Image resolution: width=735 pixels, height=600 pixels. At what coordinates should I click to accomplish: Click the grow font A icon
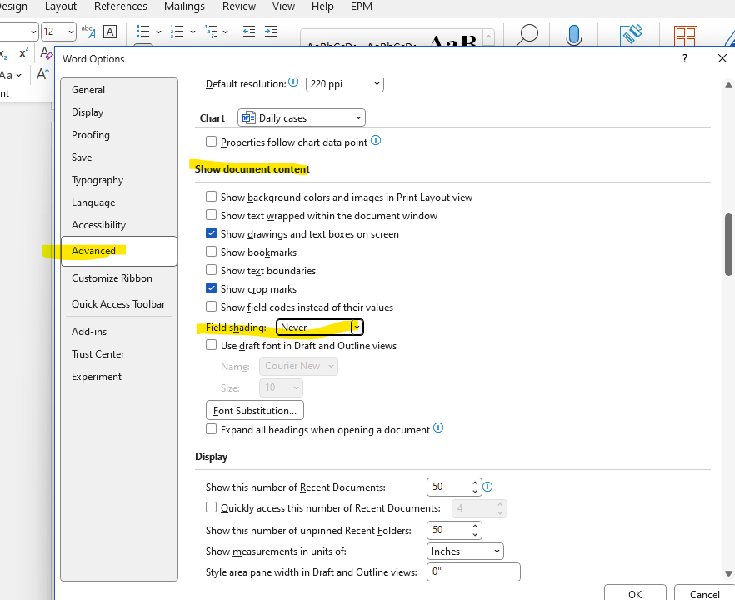42,74
